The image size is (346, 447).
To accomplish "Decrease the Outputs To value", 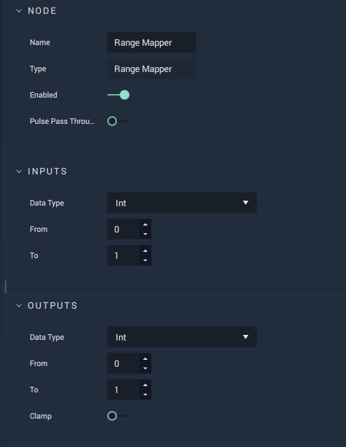I will [x=145, y=394].
